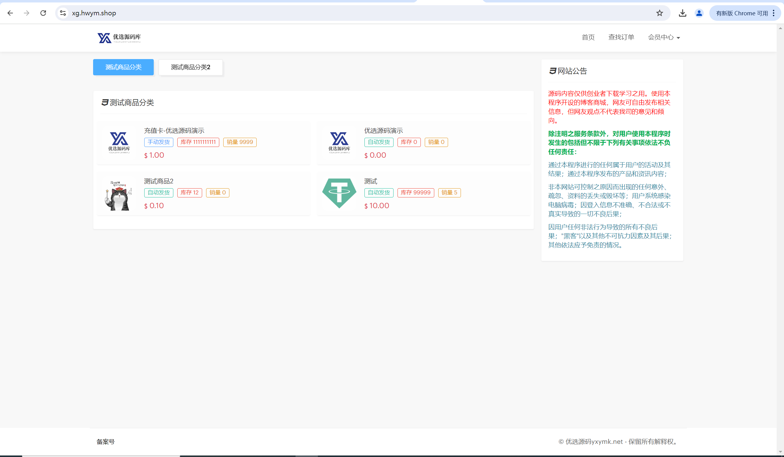Open the browser downloads icon

point(682,13)
